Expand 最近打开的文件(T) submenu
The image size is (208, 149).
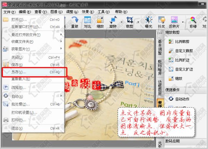tap(33, 35)
